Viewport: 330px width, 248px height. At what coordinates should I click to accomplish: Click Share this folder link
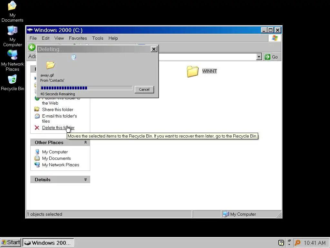click(58, 109)
